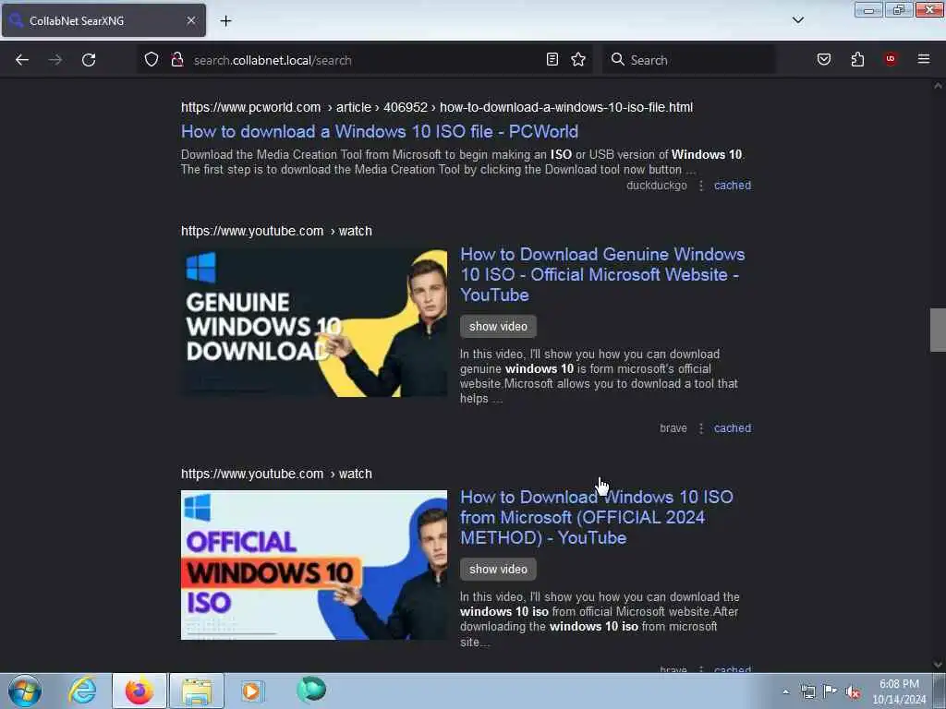Open the Windows Start menu
Screen dimensions: 946x709
click(x=25, y=691)
